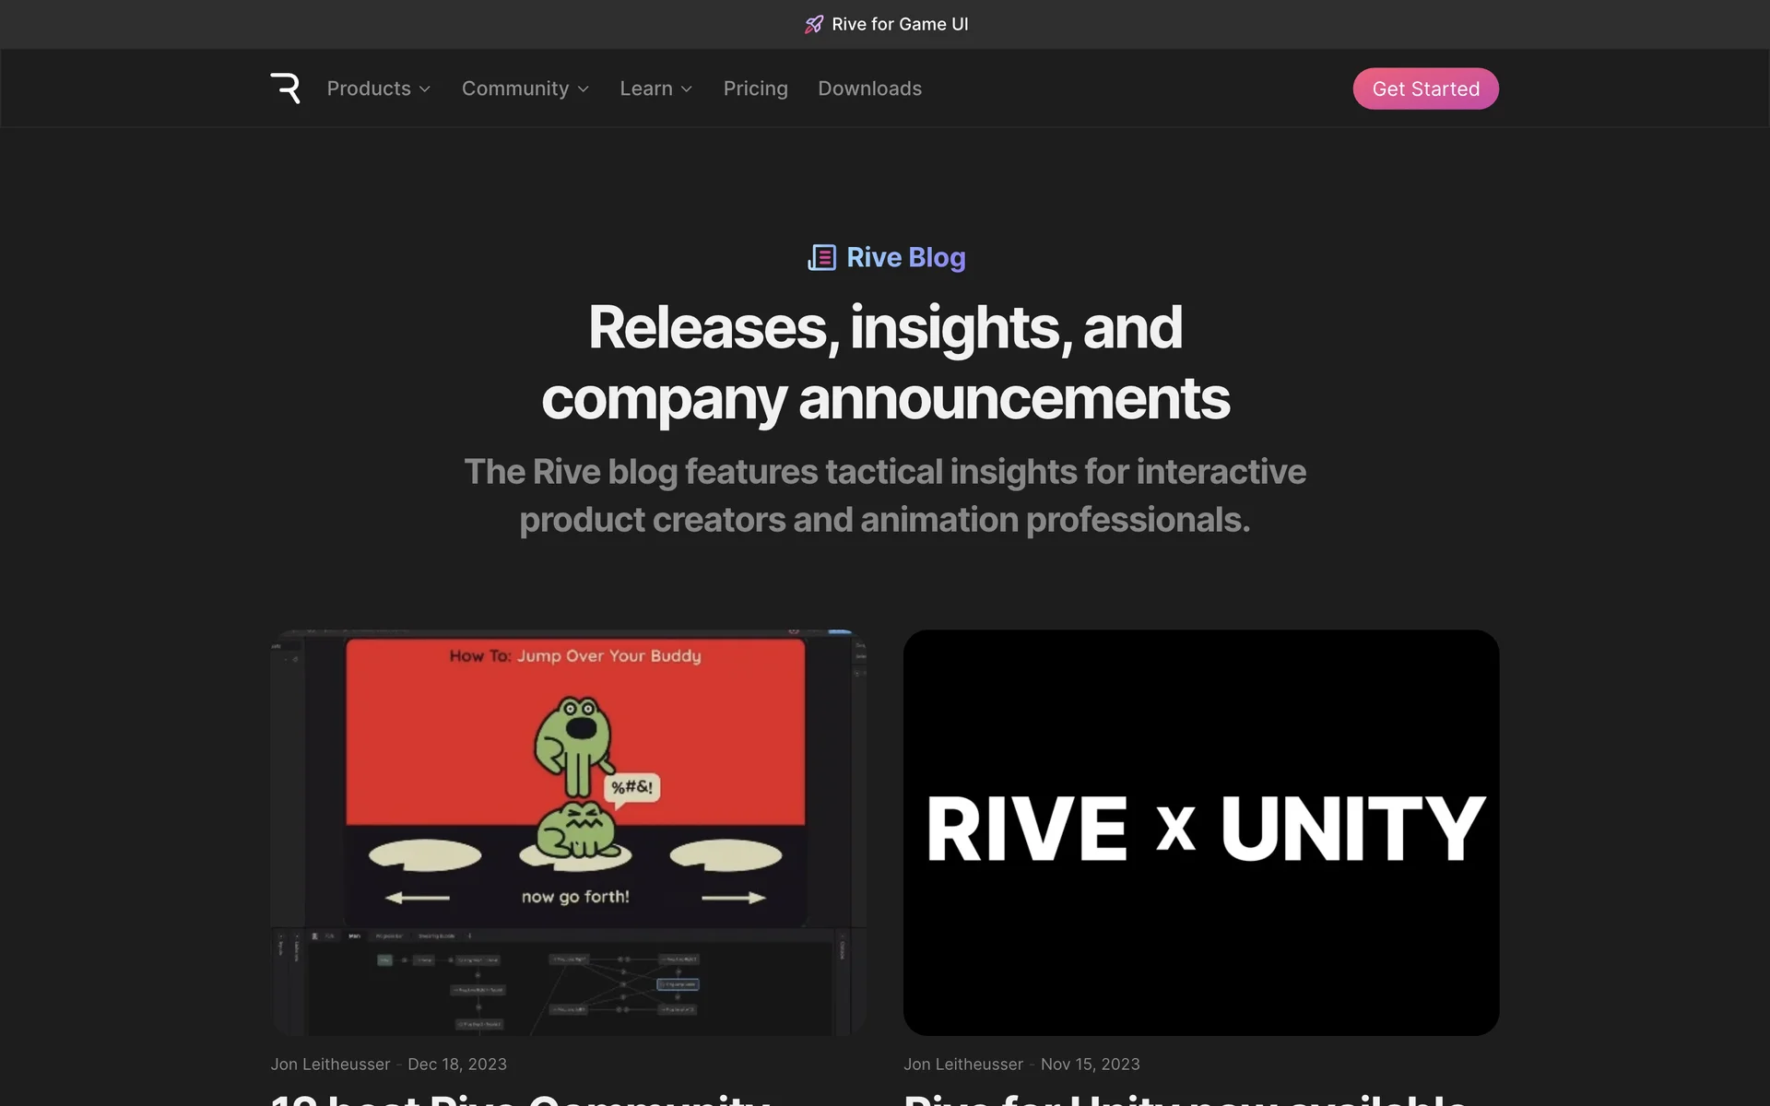The image size is (1770, 1106).
Task: Click the rocket icon in announcement bar
Action: (x=813, y=25)
